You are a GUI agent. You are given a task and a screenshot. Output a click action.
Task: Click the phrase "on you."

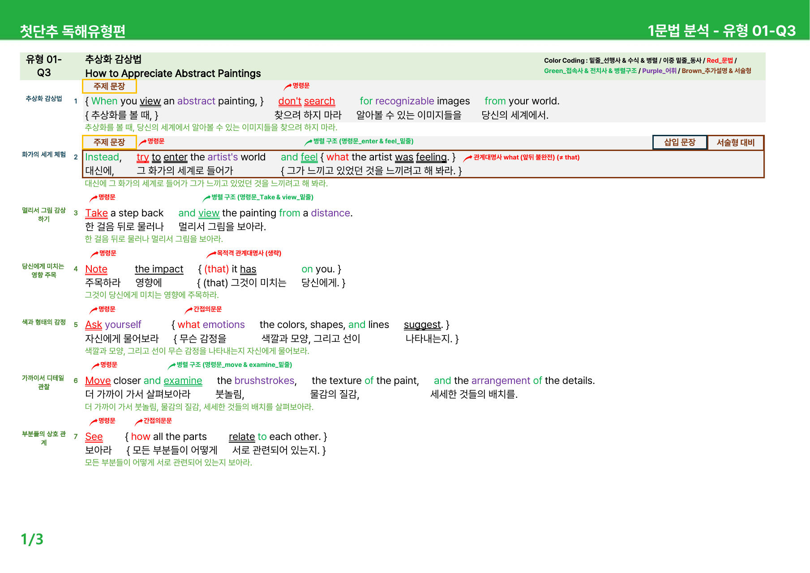(321, 269)
